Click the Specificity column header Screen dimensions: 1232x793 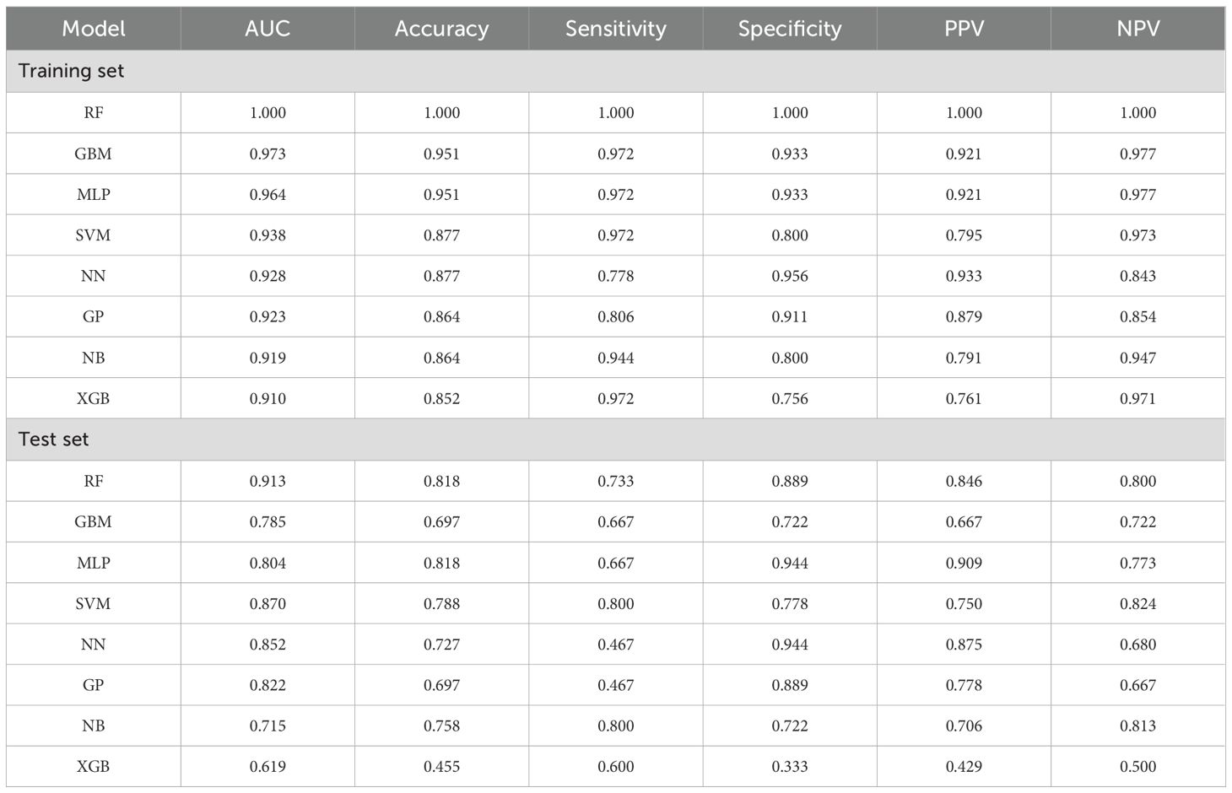click(x=790, y=29)
